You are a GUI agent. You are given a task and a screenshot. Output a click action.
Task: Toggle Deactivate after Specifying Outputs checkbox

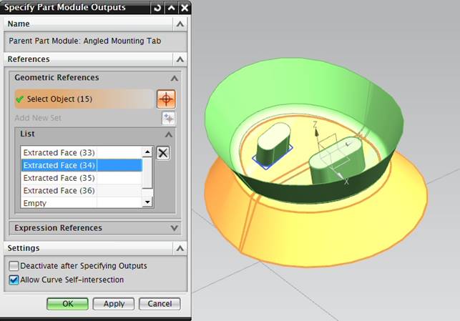click(14, 266)
